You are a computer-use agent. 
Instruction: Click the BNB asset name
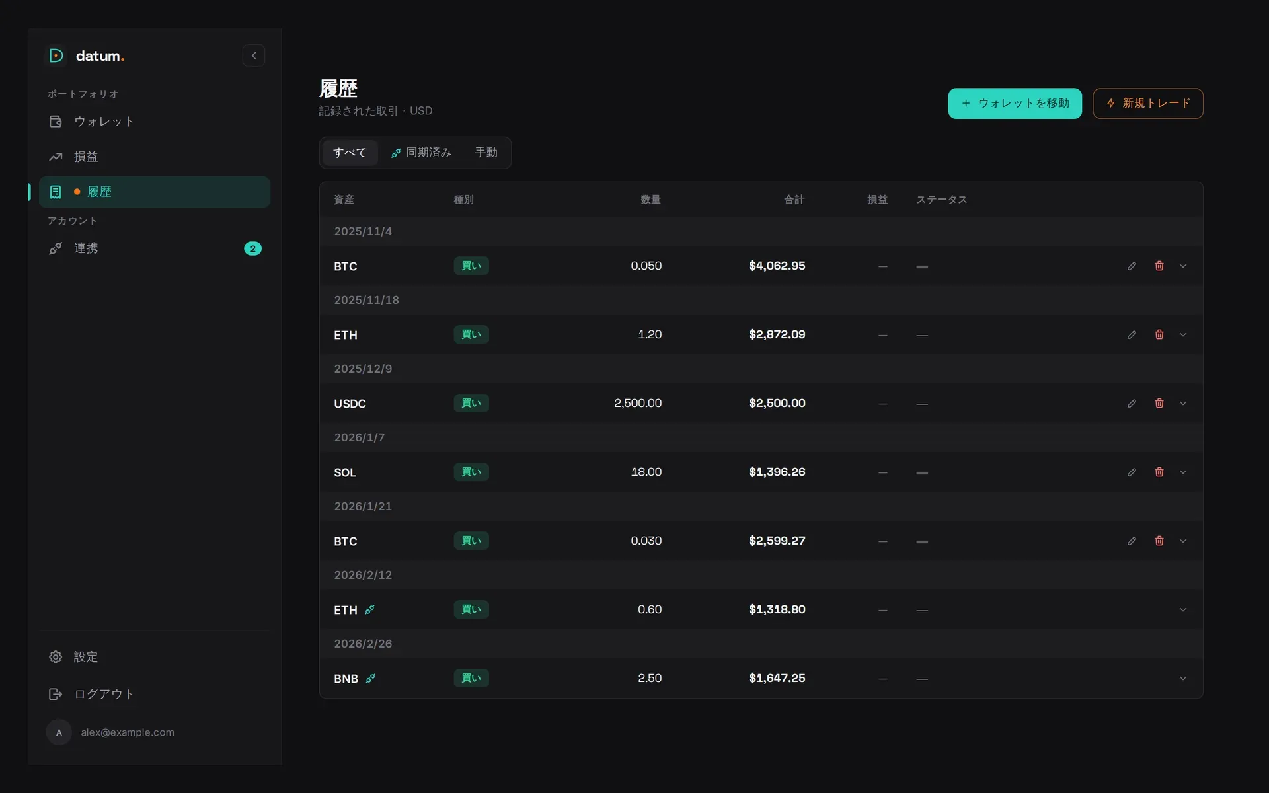pyautogui.click(x=346, y=679)
